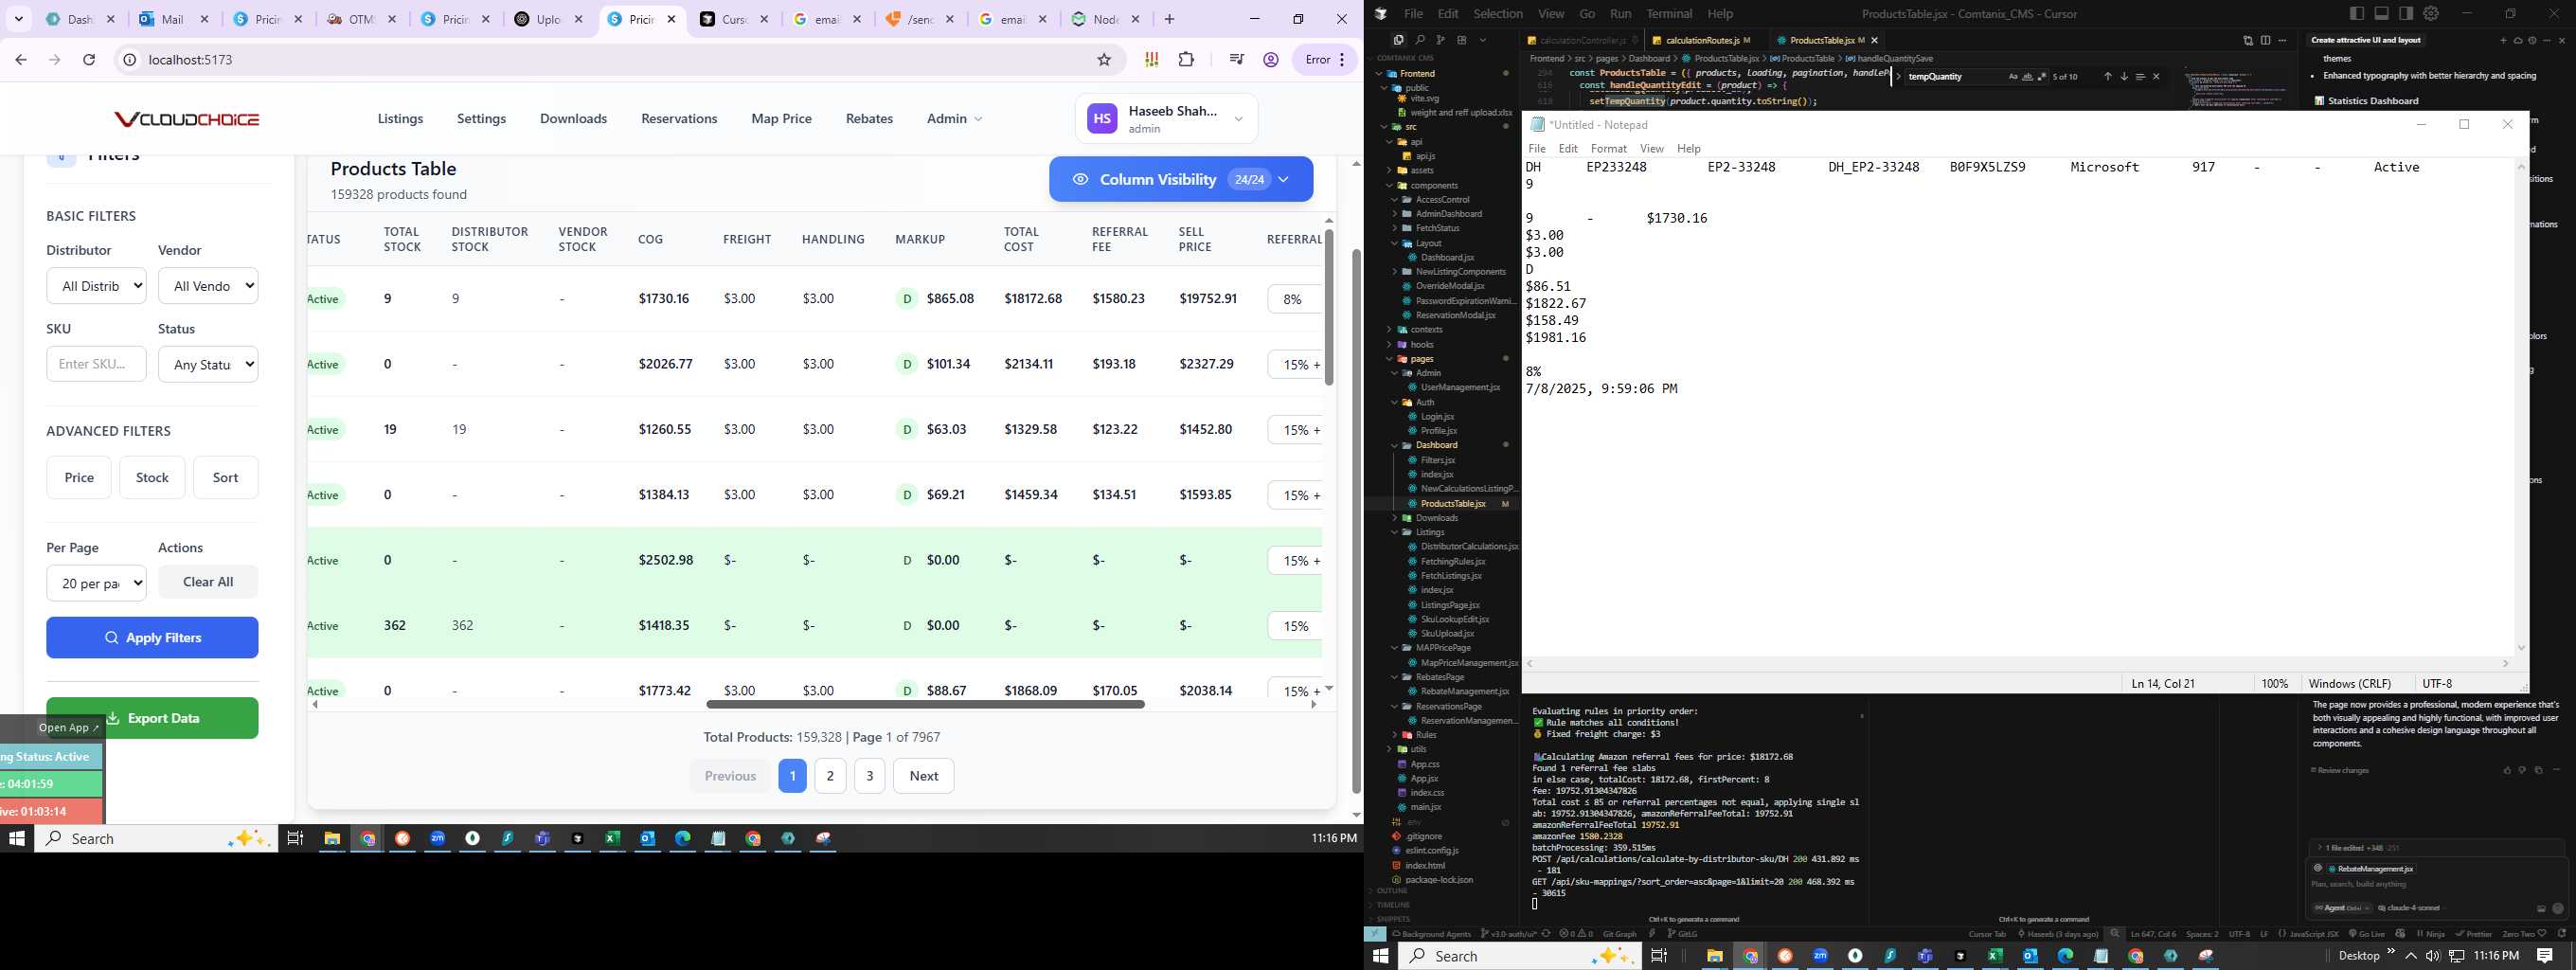Go to previous find match arrow
The image size is (2576, 970).
(x=2108, y=77)
